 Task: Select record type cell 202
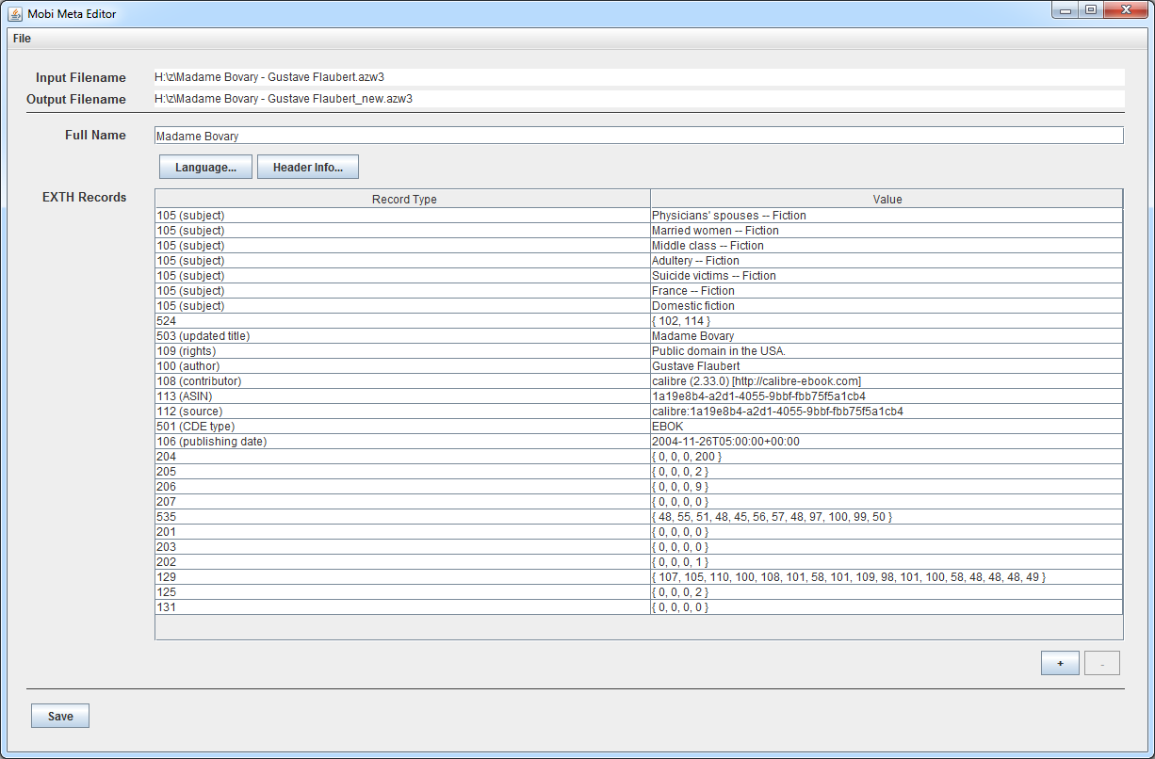(x=403, y=562)
